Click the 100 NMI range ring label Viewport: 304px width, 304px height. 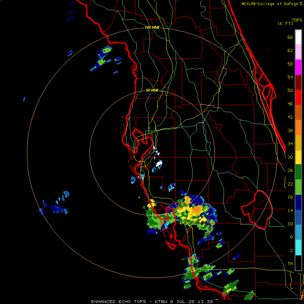click(152, 28)
